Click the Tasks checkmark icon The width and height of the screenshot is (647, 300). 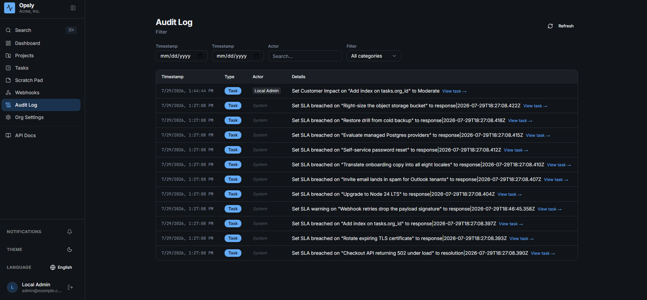pos(8,68)
